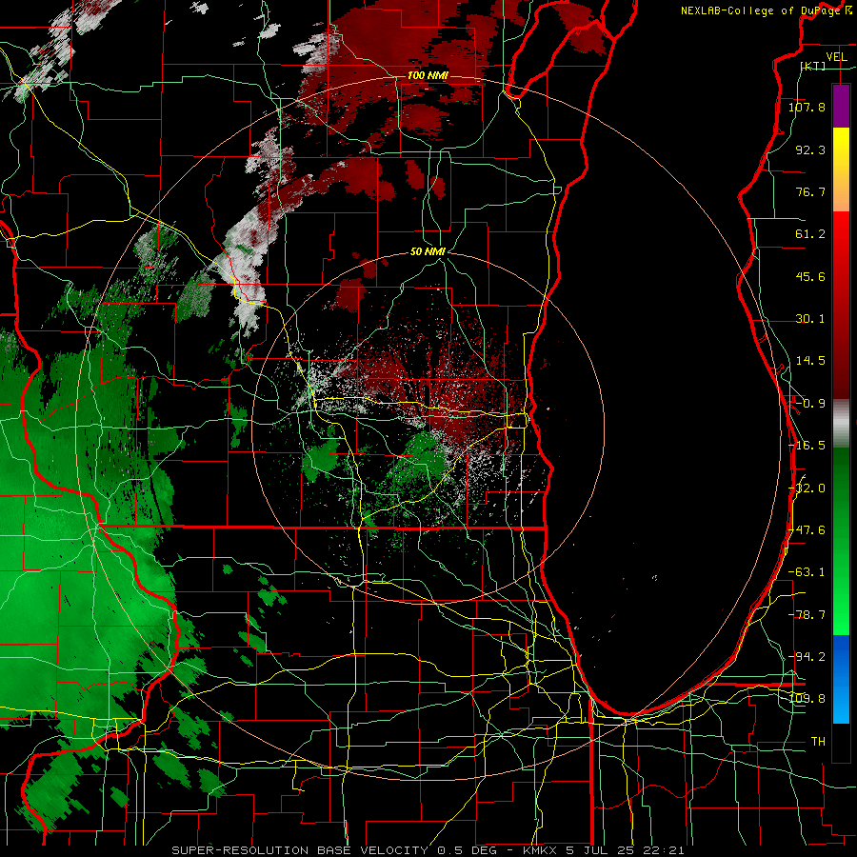Screen dimensions: 857x857
Task: Click the -16.5 velocity scale value
Action: point(807,446)
